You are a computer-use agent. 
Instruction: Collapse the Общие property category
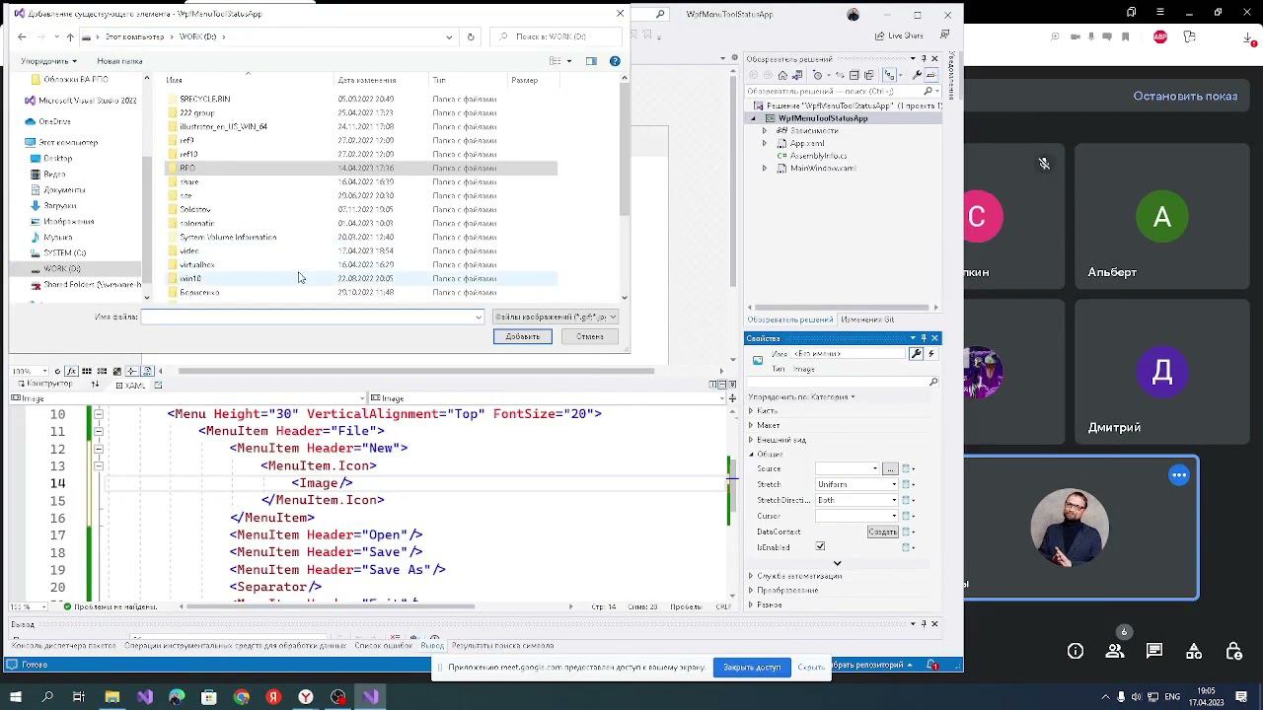(751, 455)
